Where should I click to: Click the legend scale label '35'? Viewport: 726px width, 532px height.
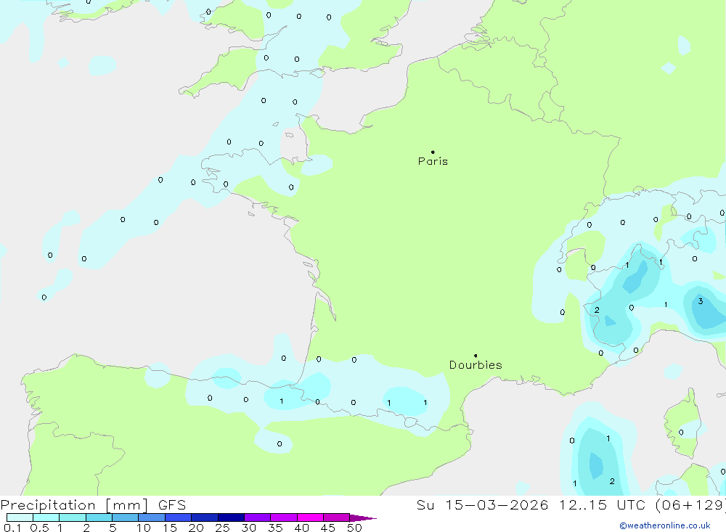pos(275,528)
